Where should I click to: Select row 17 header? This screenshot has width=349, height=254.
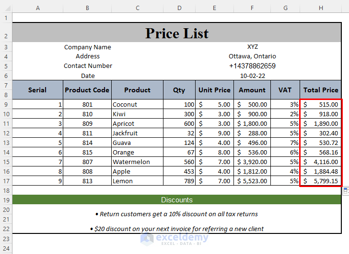6,181
